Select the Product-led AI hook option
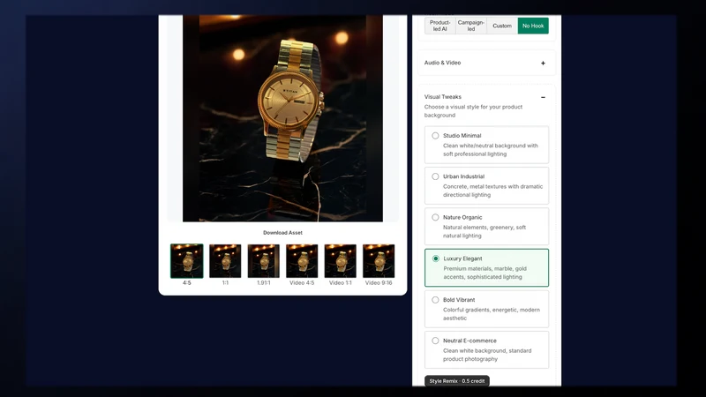This screenshot has height=397, width=706. (439, 26)
